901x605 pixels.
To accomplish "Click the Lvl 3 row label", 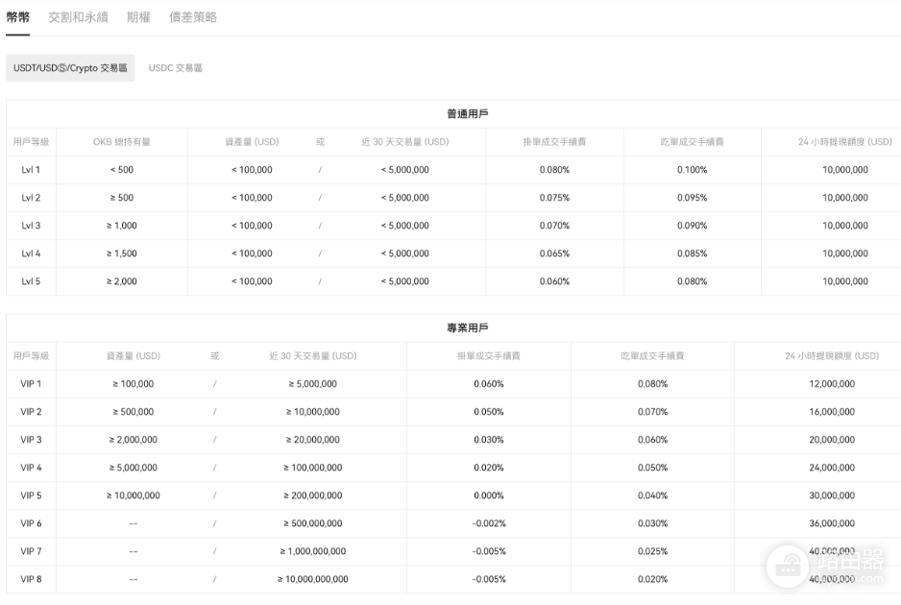I will (x=31, y=226).
